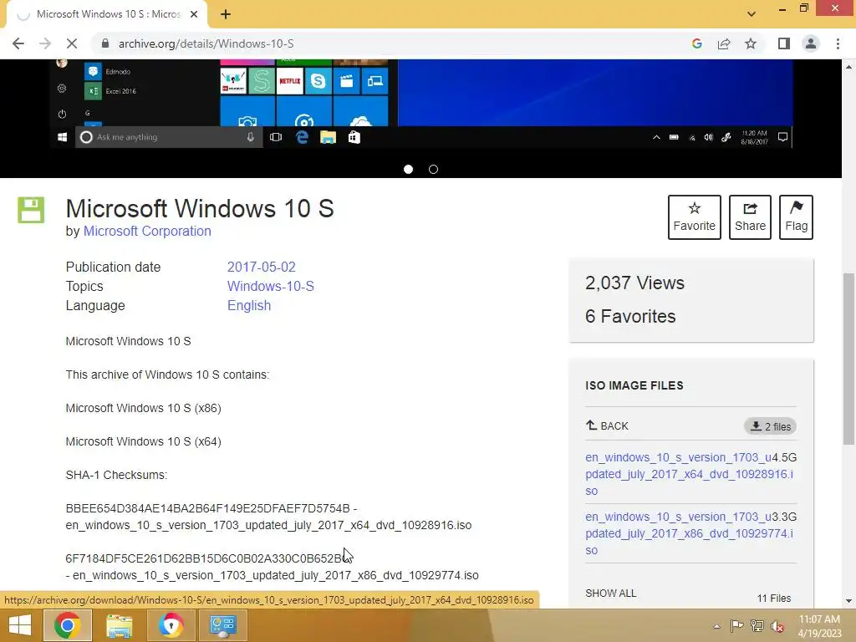Click Action Center flag tray icon
This screenshot has width=856, height=642.
coord(736,626)
